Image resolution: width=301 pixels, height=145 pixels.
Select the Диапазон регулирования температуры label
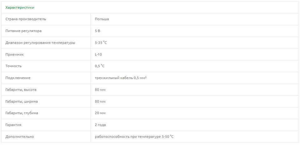tap(40, 43)
